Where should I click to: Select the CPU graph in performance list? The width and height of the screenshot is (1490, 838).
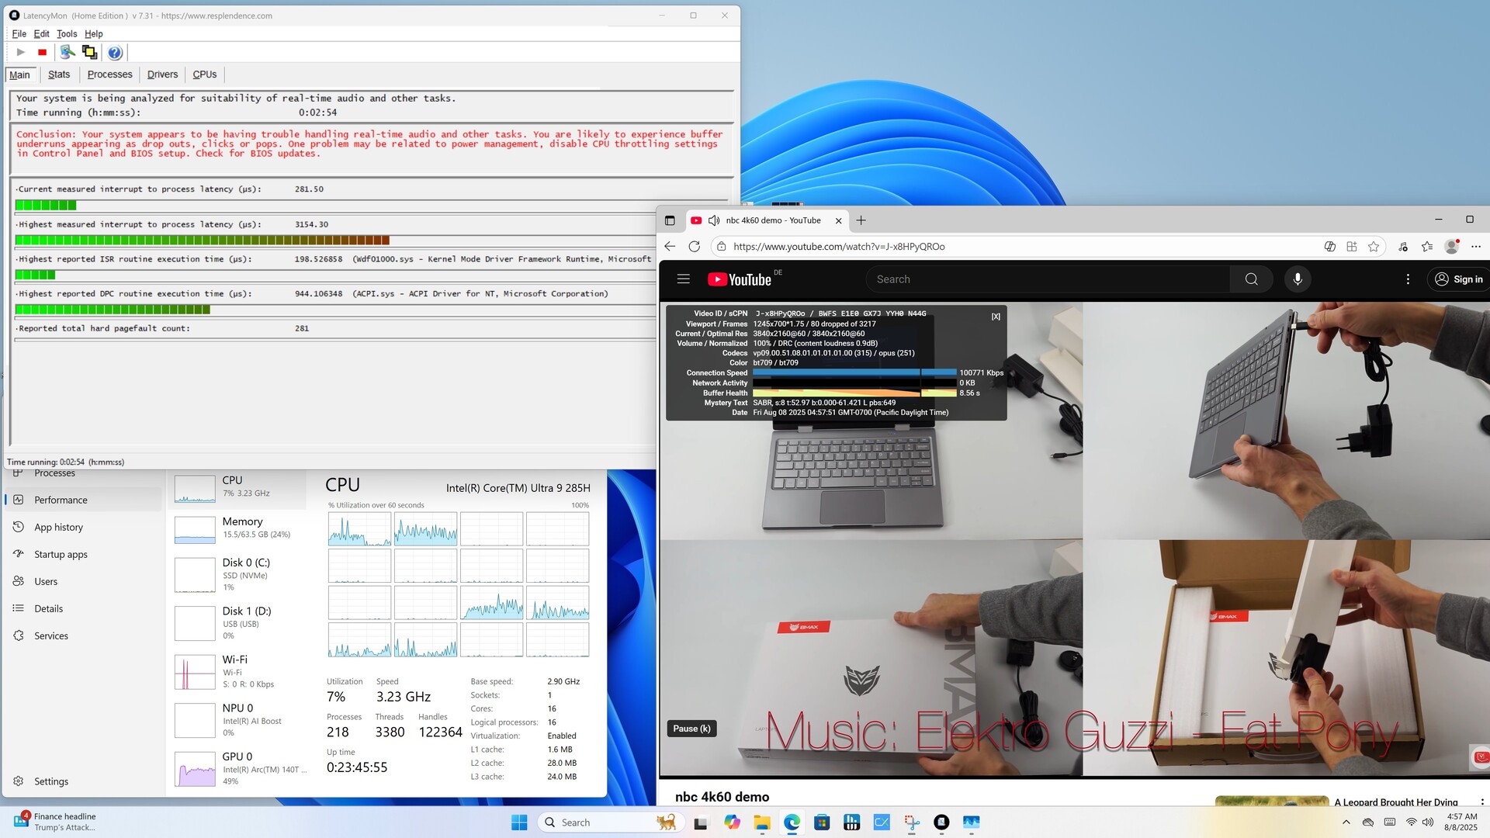(237, 489)
